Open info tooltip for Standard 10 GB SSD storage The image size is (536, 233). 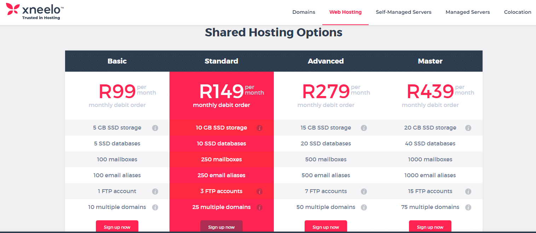point(259,128)
